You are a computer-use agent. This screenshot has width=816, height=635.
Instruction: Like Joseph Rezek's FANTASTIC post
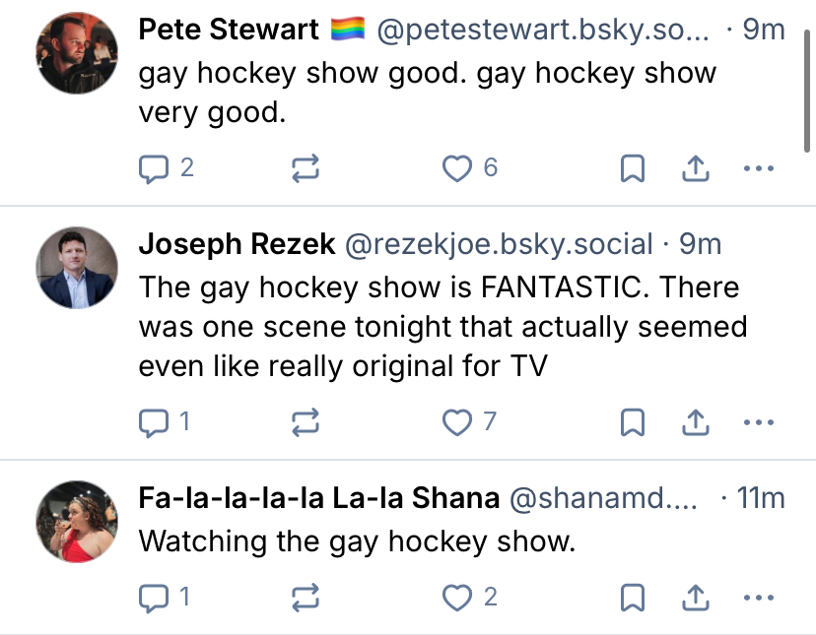coord(457,423)
